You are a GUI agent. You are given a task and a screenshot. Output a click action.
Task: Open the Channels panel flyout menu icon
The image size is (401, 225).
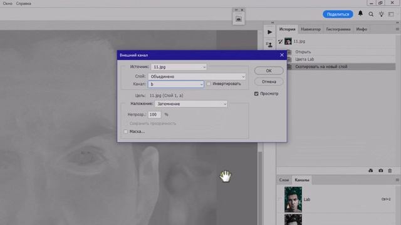[x=397, y=180]
